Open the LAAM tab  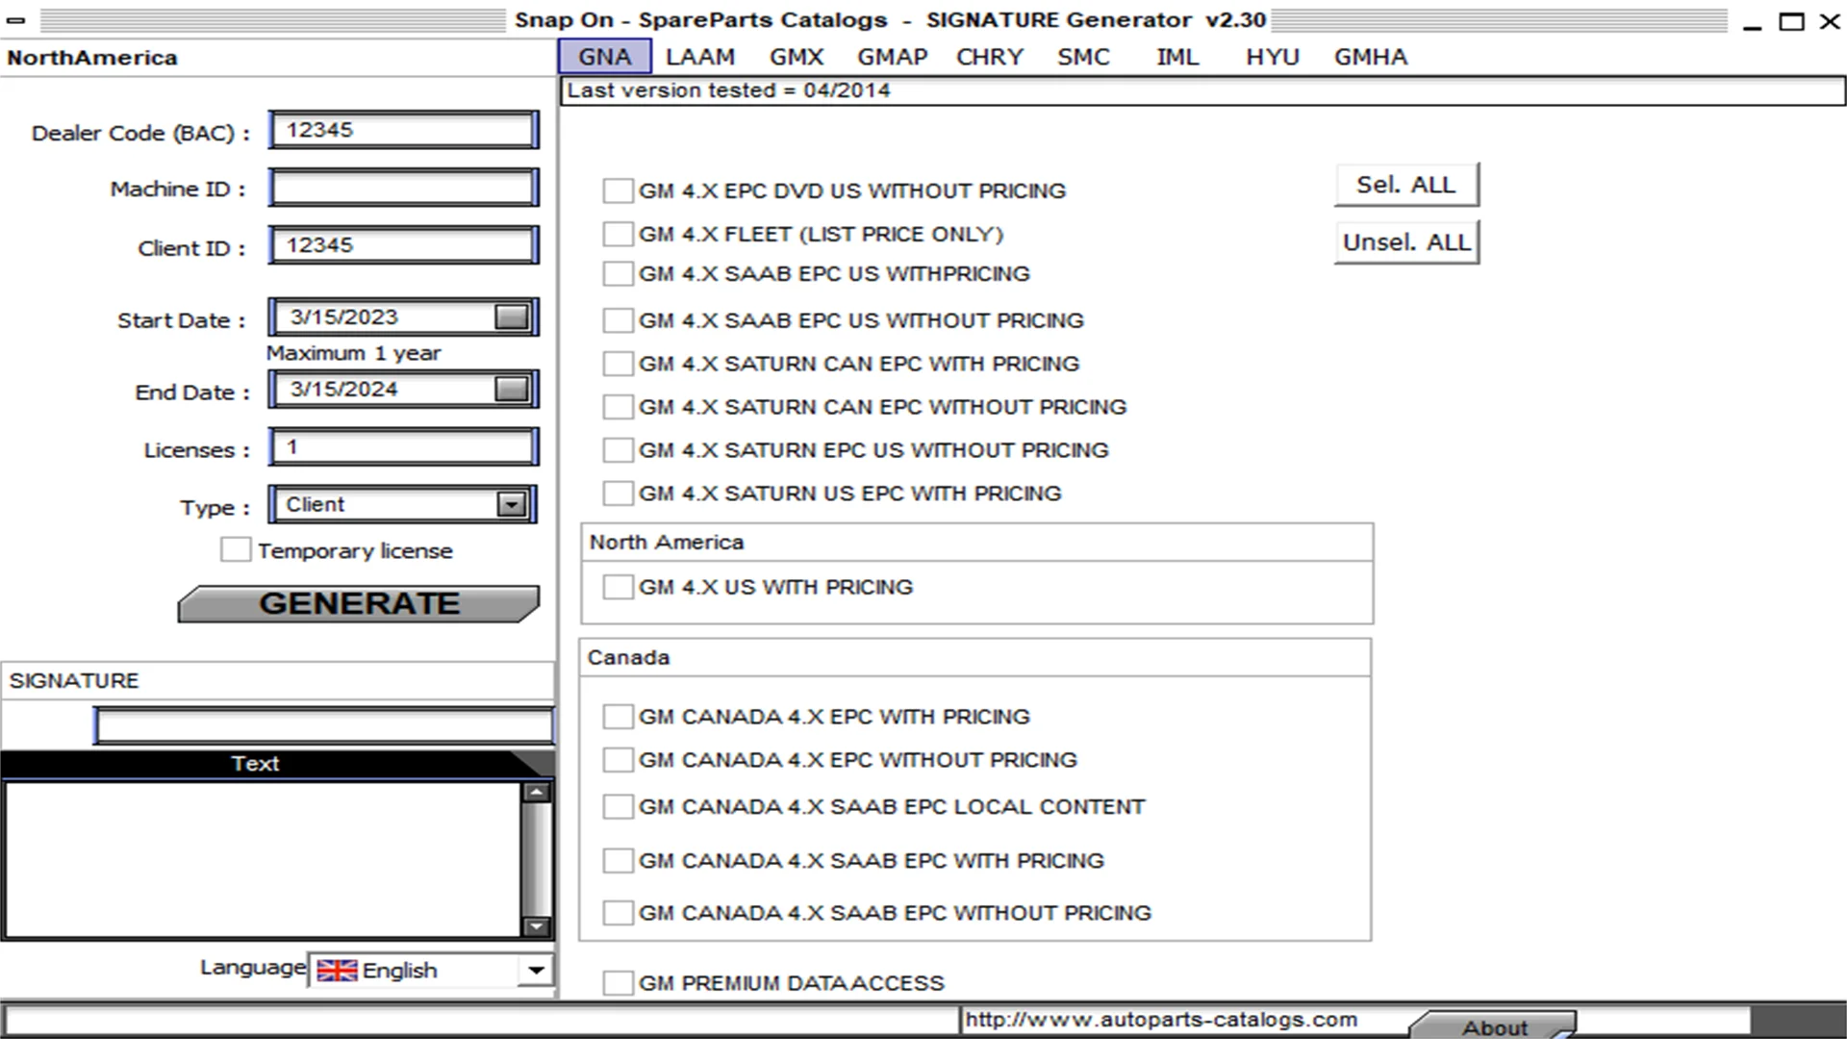coord(700,57)
